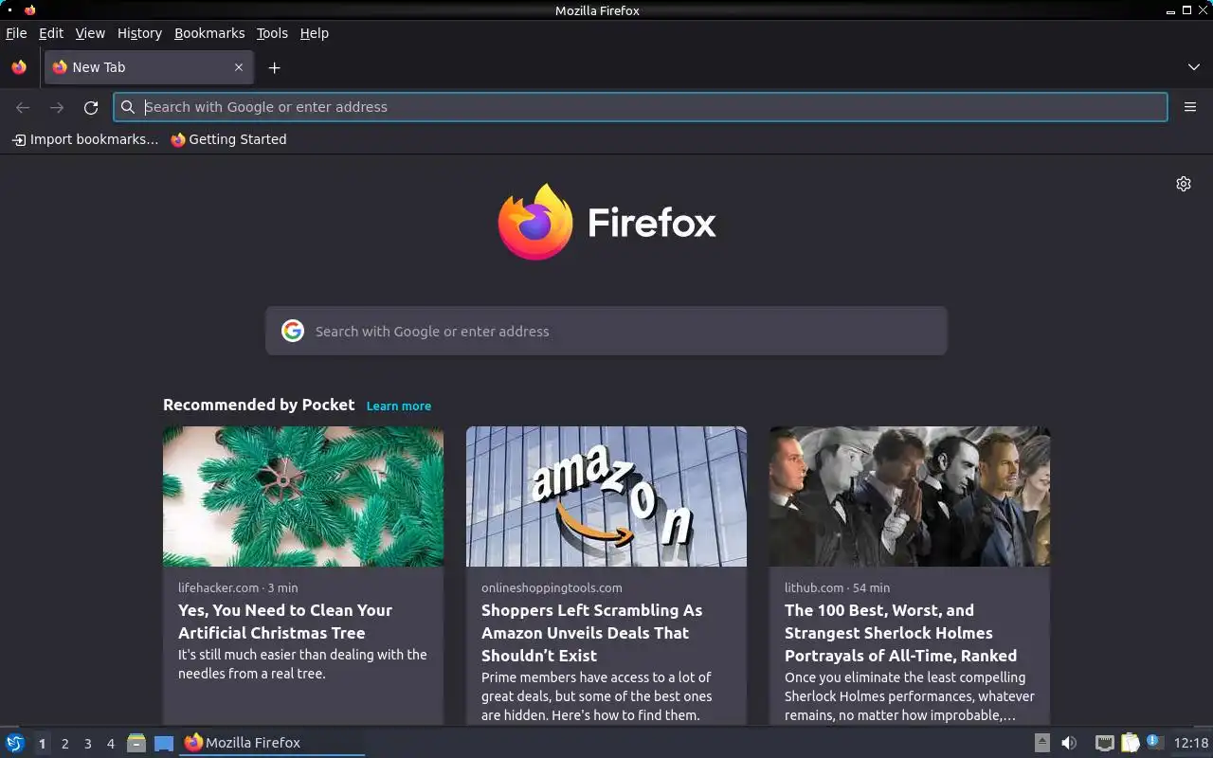Switch to workspace 1
This screenshot has width=1213, height=758.
point(42,744)
